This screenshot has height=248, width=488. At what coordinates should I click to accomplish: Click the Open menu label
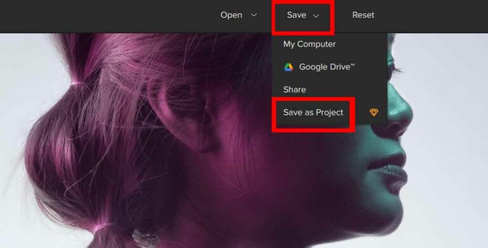click(x=231, y=15)
